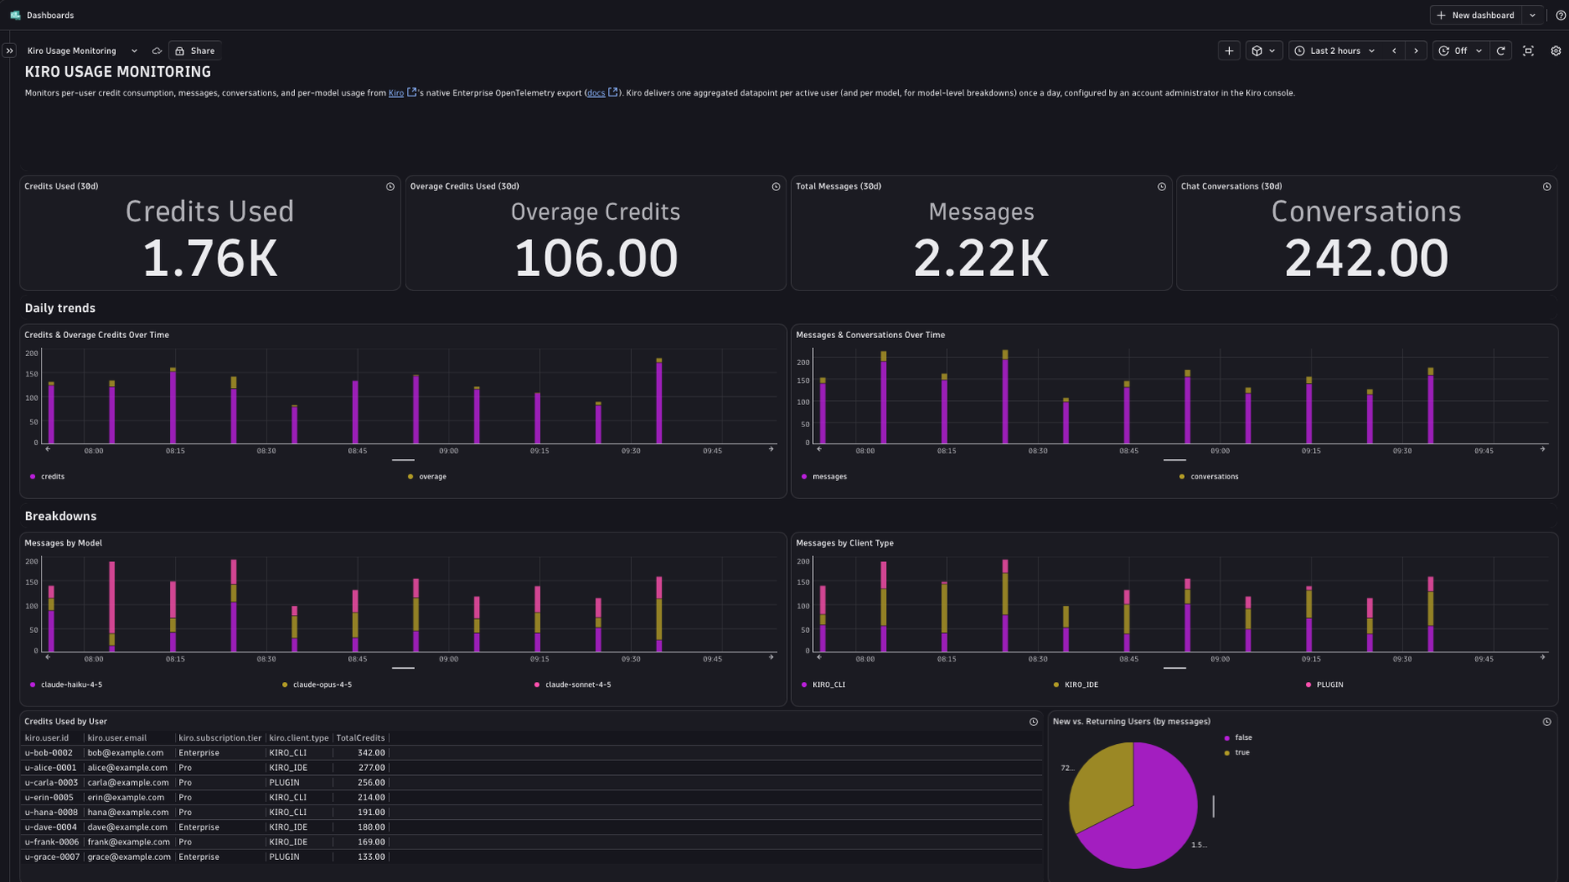
Task: Click the Dashboards title in top bar
Action: click(50, 16)
